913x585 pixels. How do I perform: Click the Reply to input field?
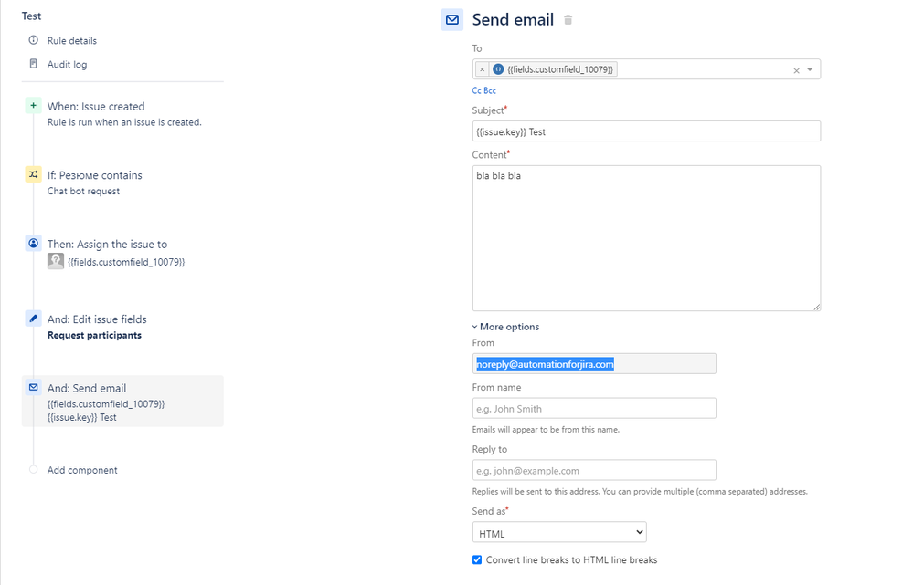click(594, 470)
